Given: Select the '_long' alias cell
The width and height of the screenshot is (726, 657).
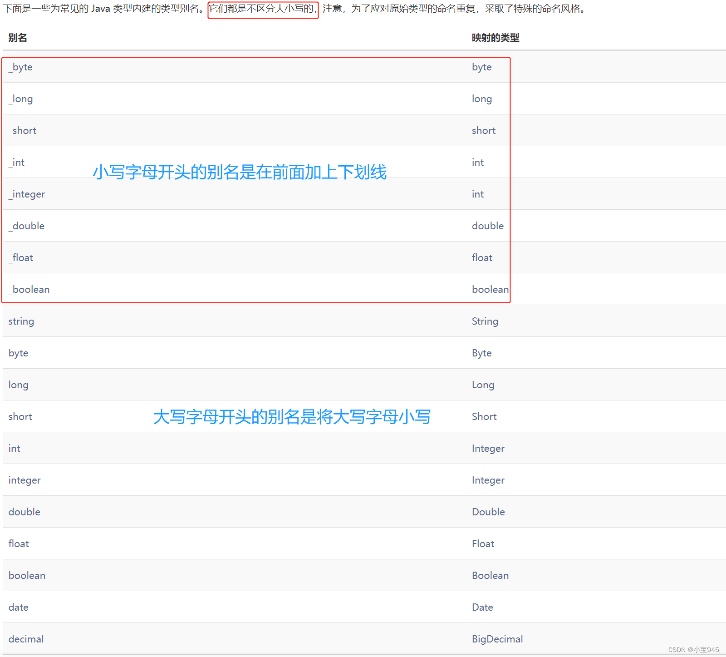Looking at the screenshot, I should [20, 99].
